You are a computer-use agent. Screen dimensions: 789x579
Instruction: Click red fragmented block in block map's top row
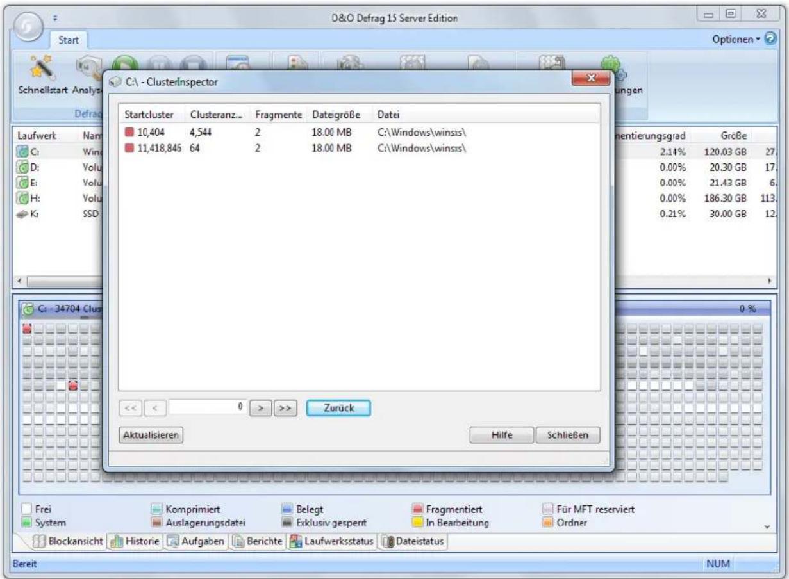point(27,329)
